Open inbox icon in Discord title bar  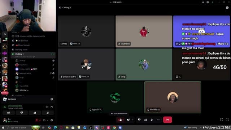(203, 2)
